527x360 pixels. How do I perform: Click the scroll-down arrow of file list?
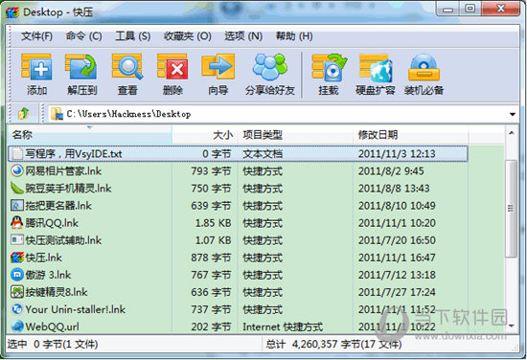512,326
